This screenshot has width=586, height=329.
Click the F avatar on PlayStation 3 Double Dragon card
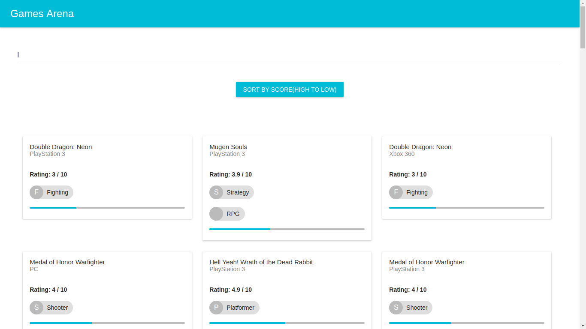pos(36,192)
